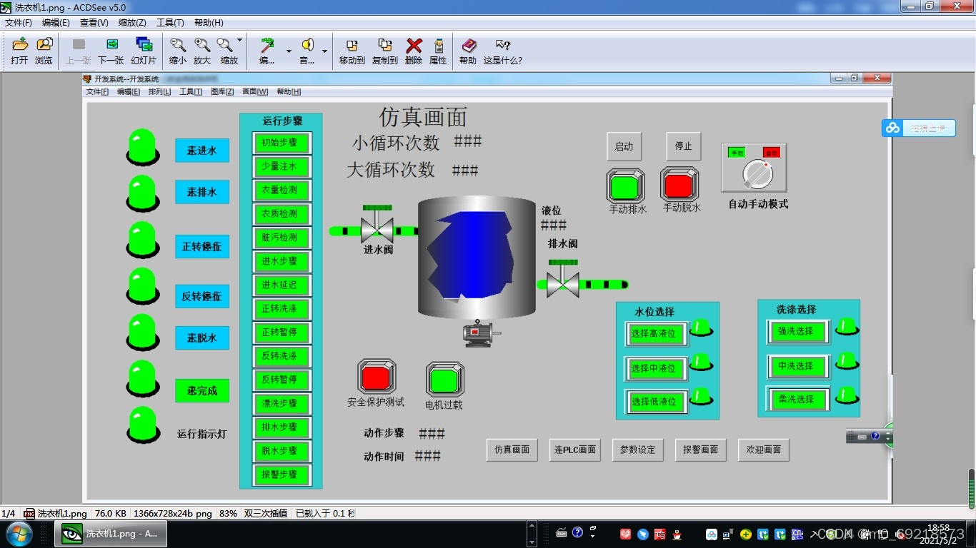
Task: Click the 停止 stop button
Action: 684,146
